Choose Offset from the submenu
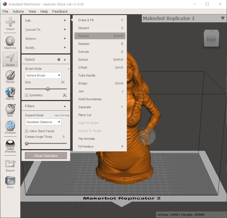Screen dimensions: 227x218 (x=100, y=67)
